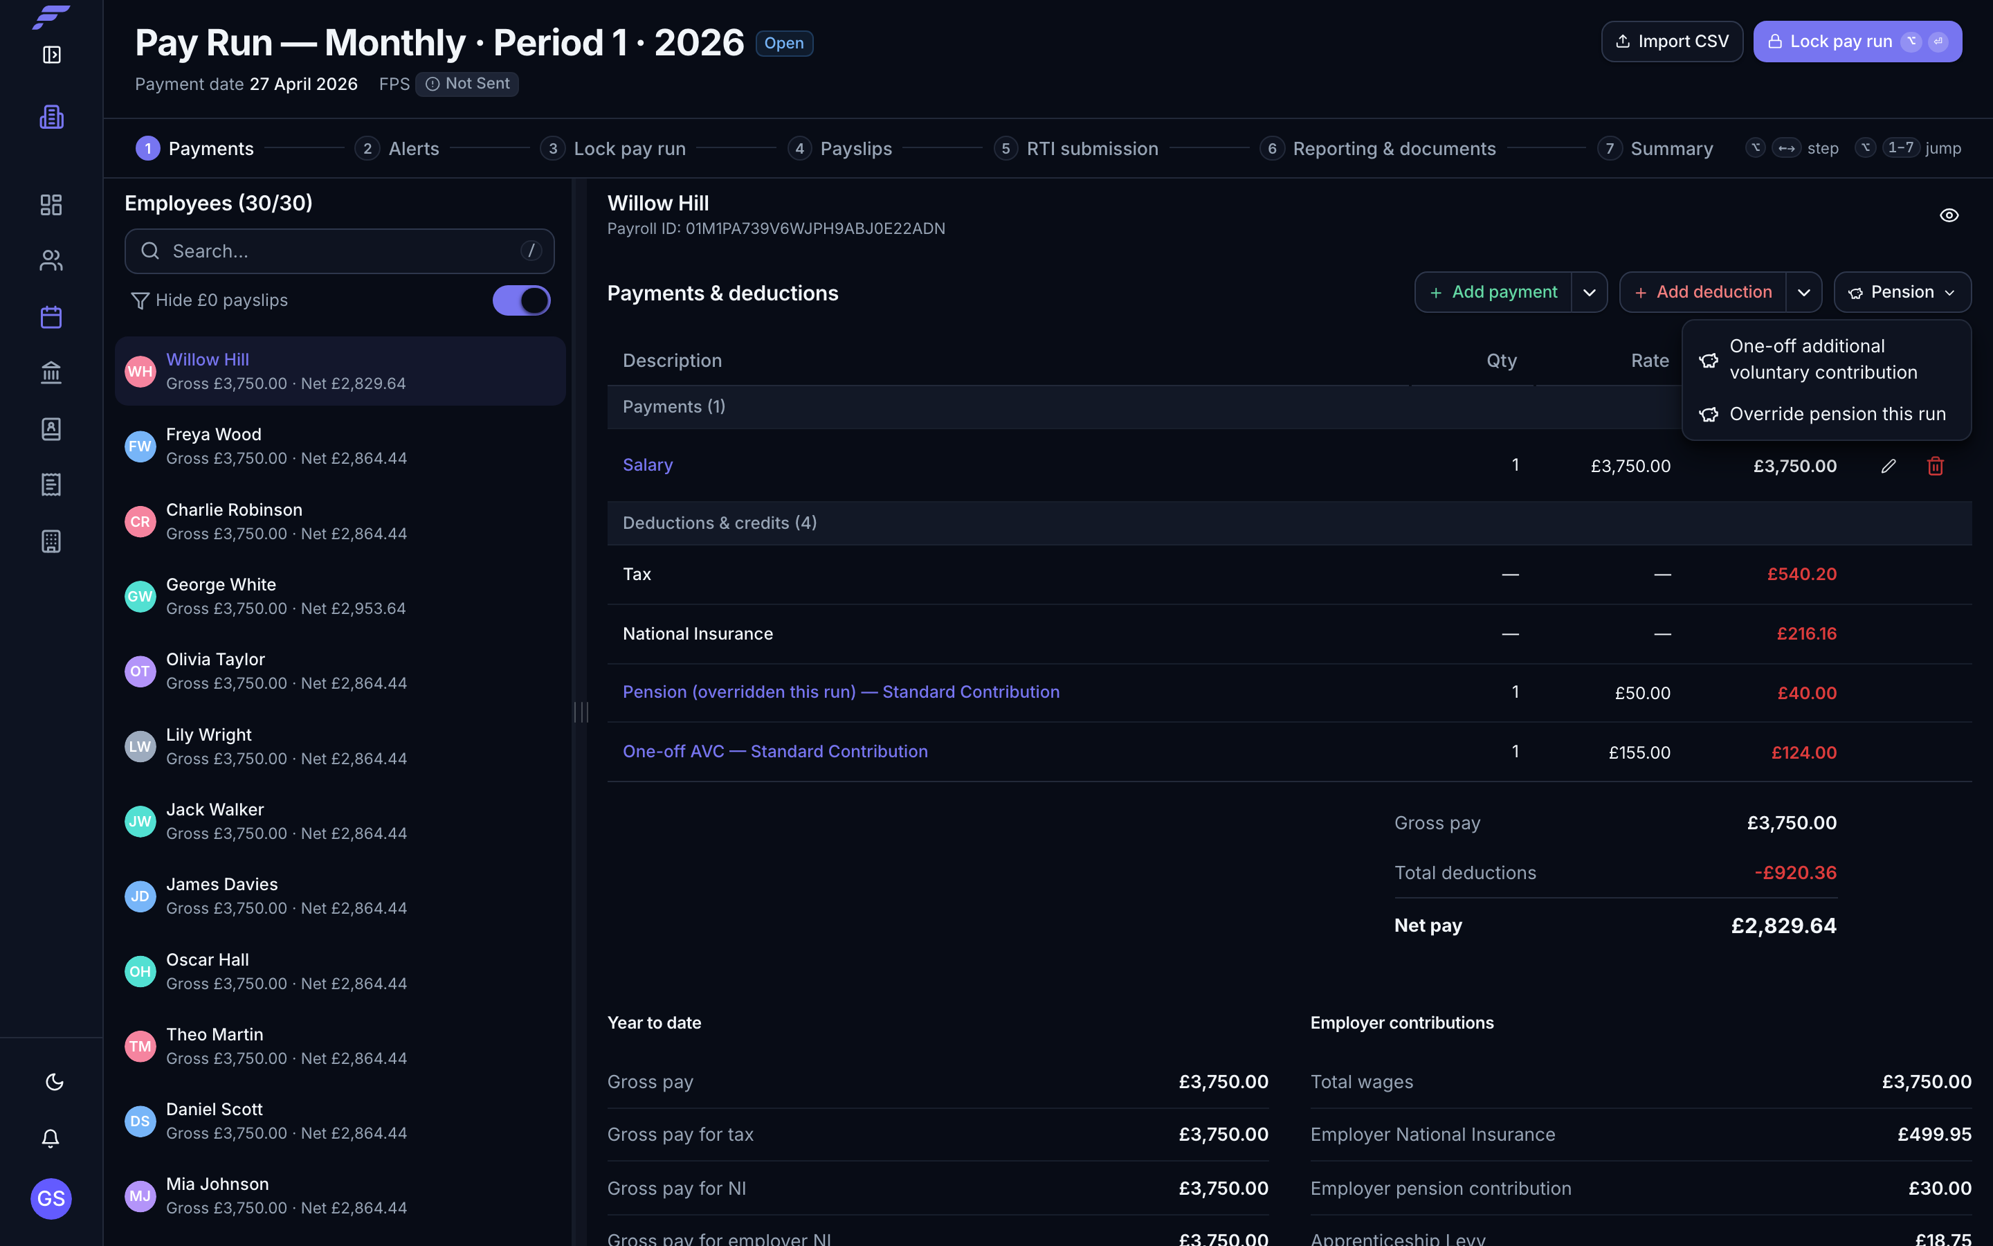This screenshot has height=1246, width=1993.
Task: Expand the Add payment dropdown arrow
Action: [x=1589, y=293]
